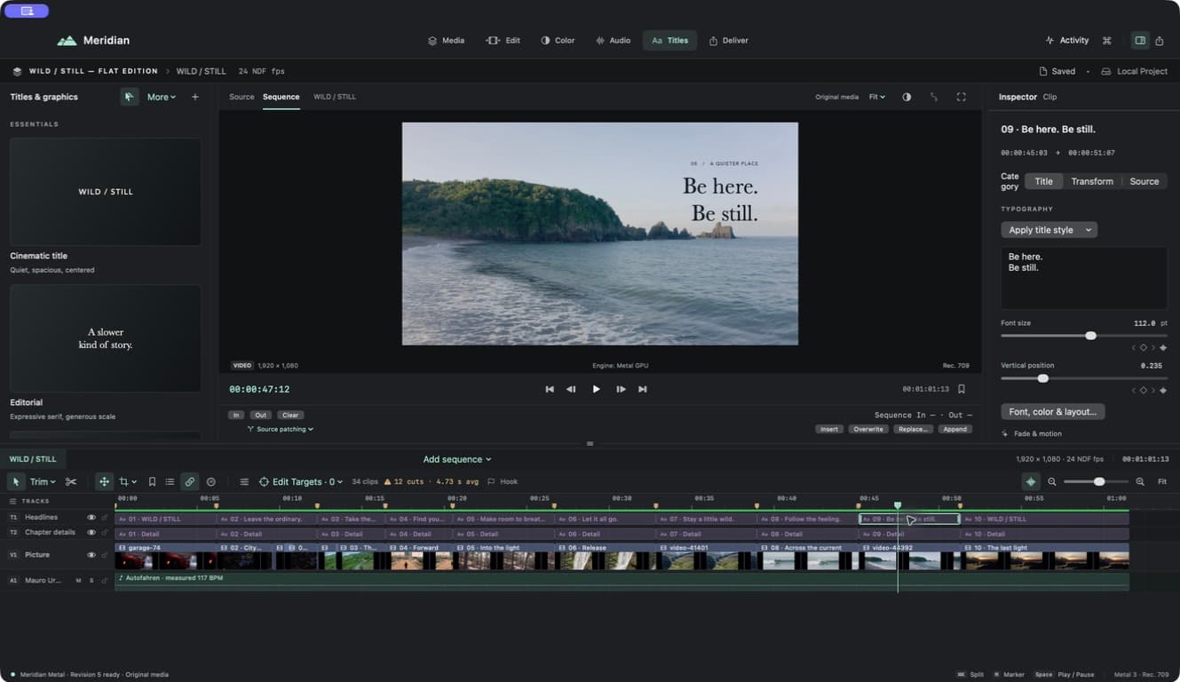Toggle the green snapping button in timeline
Screen dimensions: 1180x682
tap(1030, 481)
